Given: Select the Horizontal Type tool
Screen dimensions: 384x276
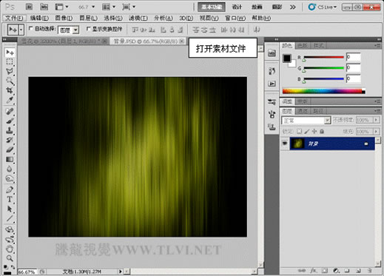Looking at the screenshot, I should (10, 199).
